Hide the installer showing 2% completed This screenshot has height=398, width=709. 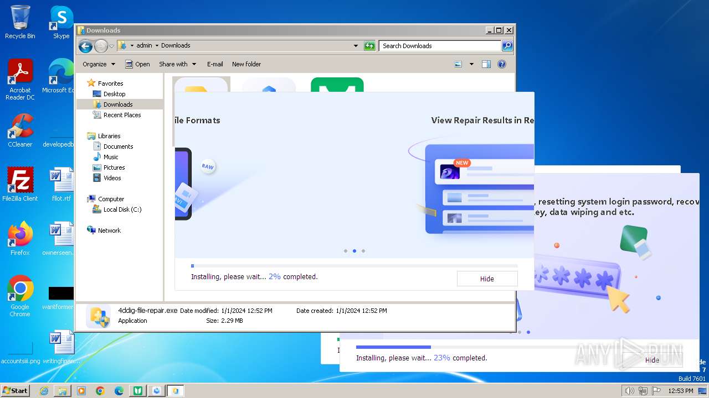[487, 279]
